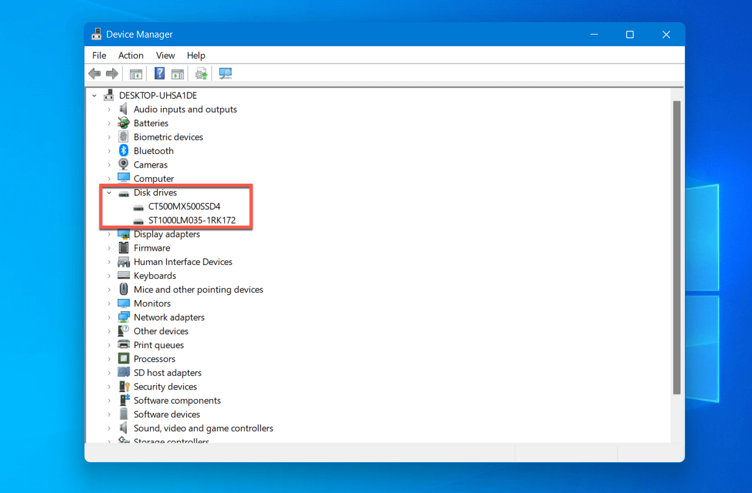Open Help via the blue question-mark icon

point(160,74)
